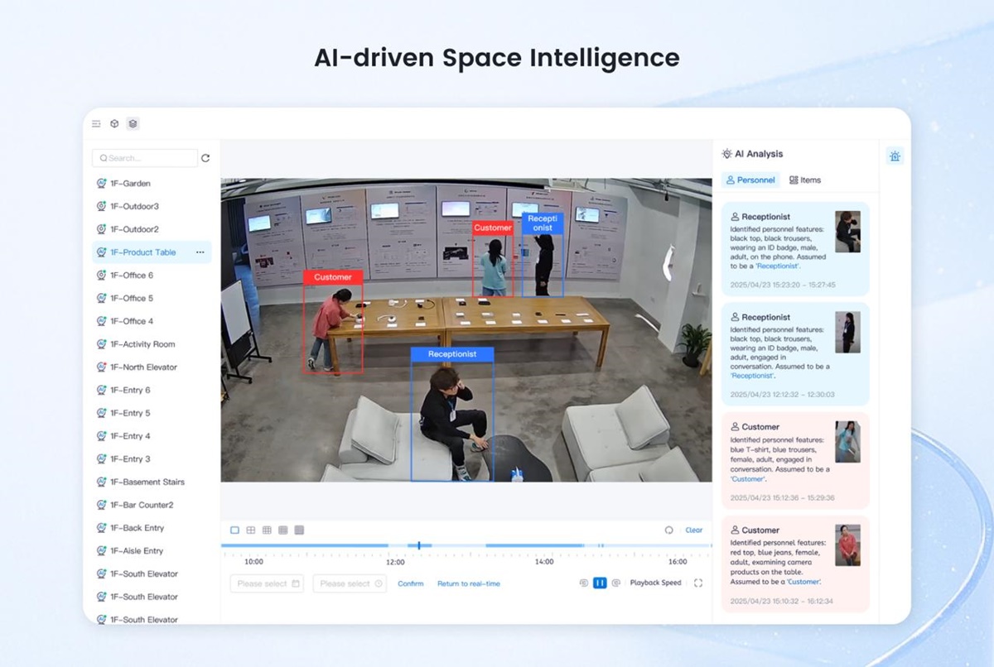Refresh the camera list
This screenshot has height=667, width=994.
coord(205,158)
